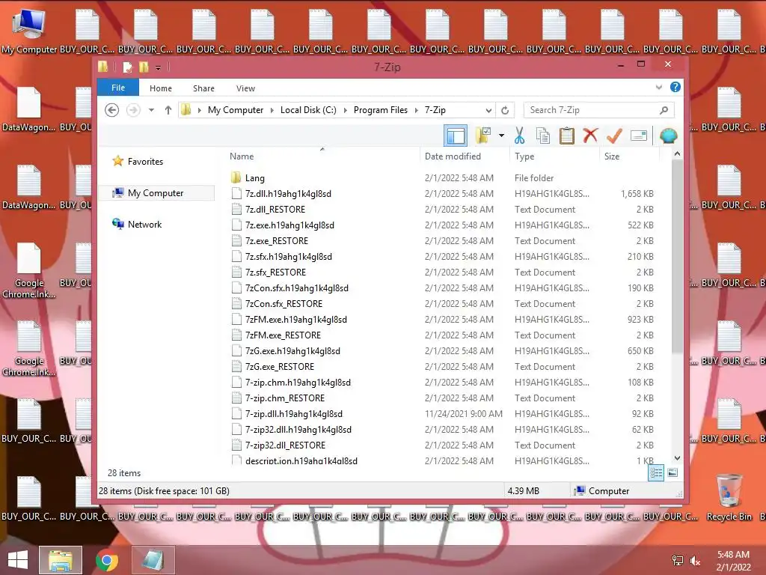This screenshot has height=575, width=766.
Task: Open the Recycle Bin desktop icon
Action: [729, 497]
